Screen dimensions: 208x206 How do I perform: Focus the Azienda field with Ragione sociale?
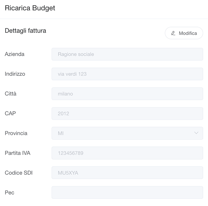tap(127, 54)
